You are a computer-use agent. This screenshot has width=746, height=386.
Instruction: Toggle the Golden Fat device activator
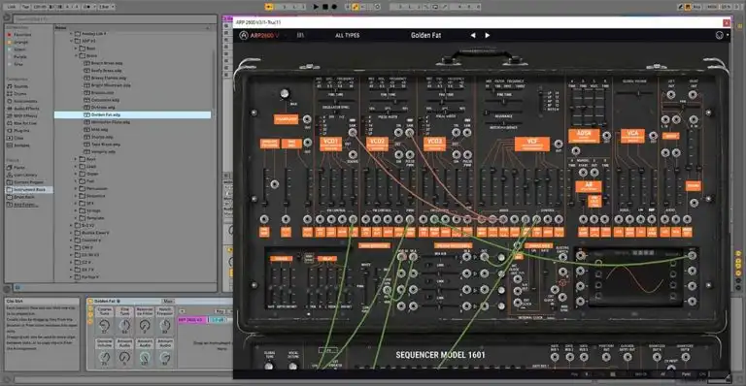90,301
